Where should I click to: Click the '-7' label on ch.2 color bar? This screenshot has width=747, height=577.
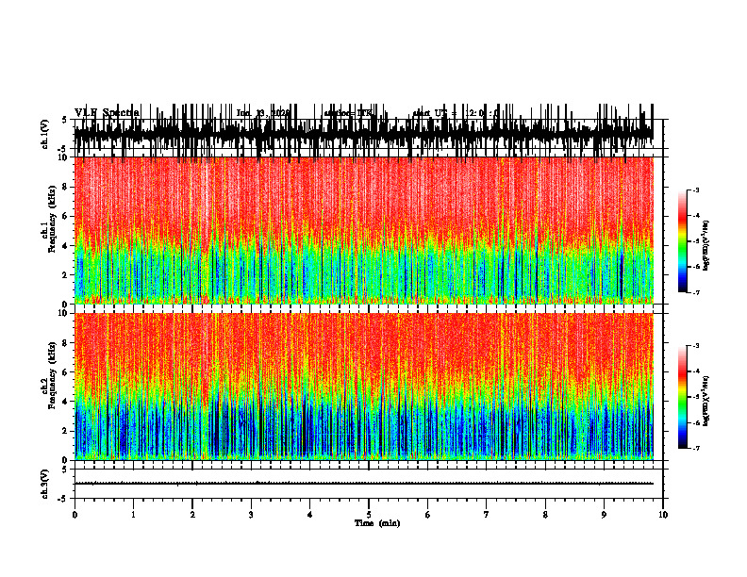[695, 449]
